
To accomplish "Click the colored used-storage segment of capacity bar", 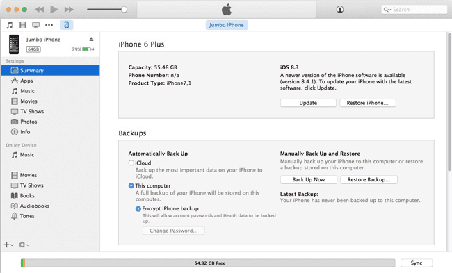I will (x=23, y=263).
